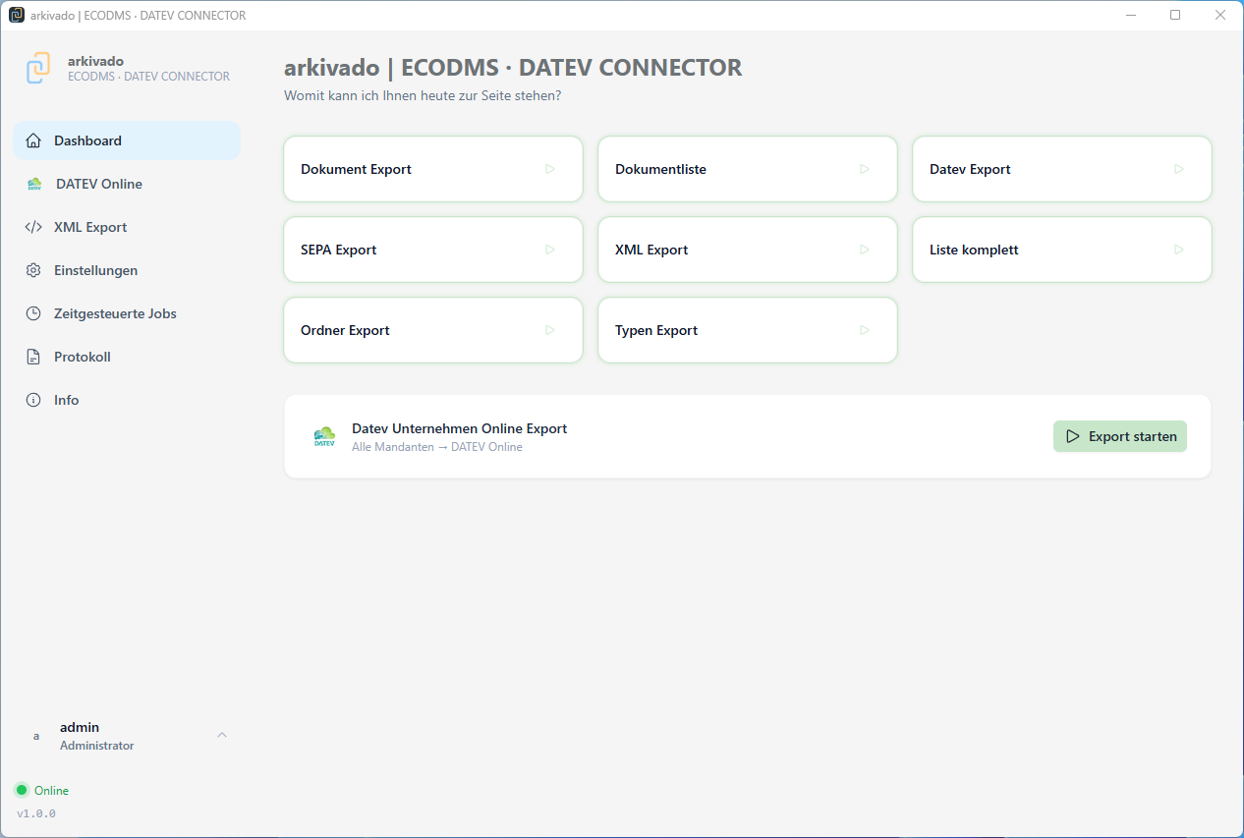
Task: Click the v1.0.0 version label
Action: 36,813
